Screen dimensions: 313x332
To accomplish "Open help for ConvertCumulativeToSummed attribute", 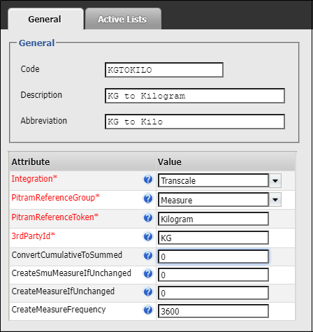I will click(148, 256).
